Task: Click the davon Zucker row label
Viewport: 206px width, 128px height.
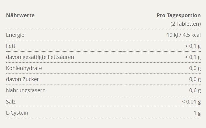Action: click(22, 79)
